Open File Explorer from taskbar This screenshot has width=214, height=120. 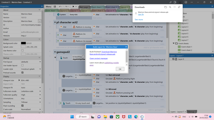(105, 117)
